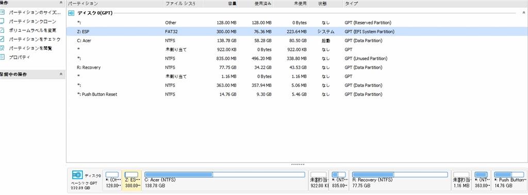Open パーティションクローン operation
528x195 pixels.
click(32, 21)
